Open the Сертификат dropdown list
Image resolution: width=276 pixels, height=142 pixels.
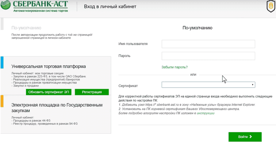point(208,85)
